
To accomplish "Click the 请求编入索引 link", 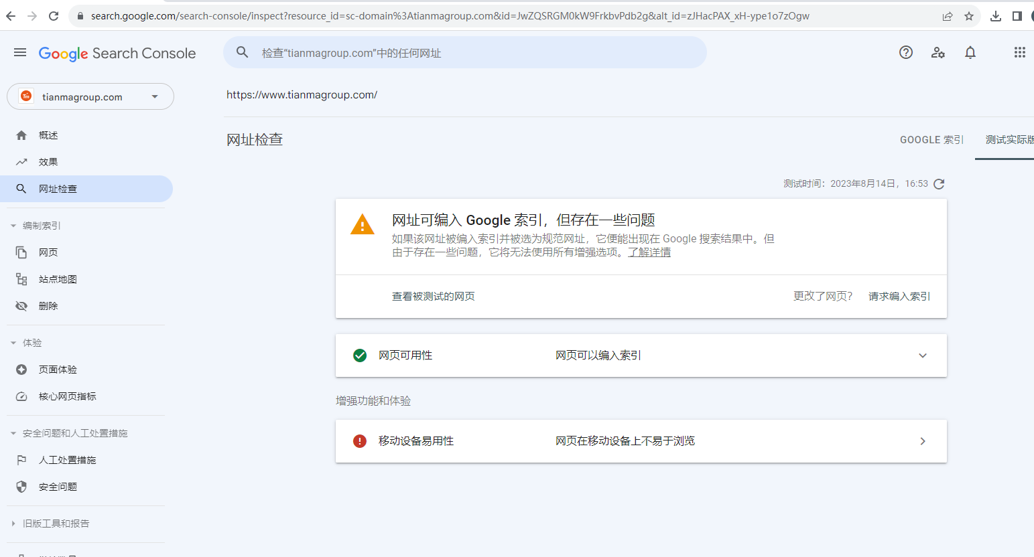I will point(899,296).
